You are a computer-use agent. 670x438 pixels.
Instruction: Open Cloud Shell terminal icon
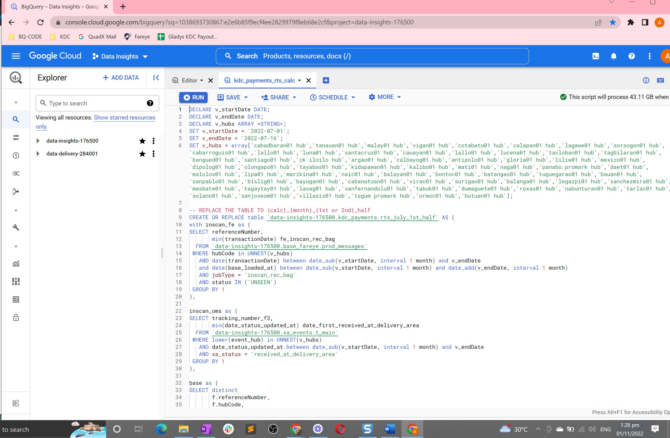pyautogui.click(x=595, y=56)
